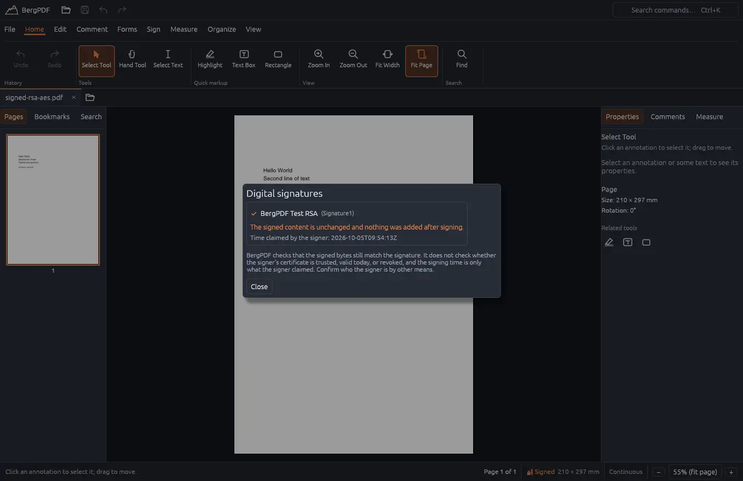Click the text box icon under Related tools
Image resolution: width=743 pixels, height=481 pixels.
tap(628, 242)
